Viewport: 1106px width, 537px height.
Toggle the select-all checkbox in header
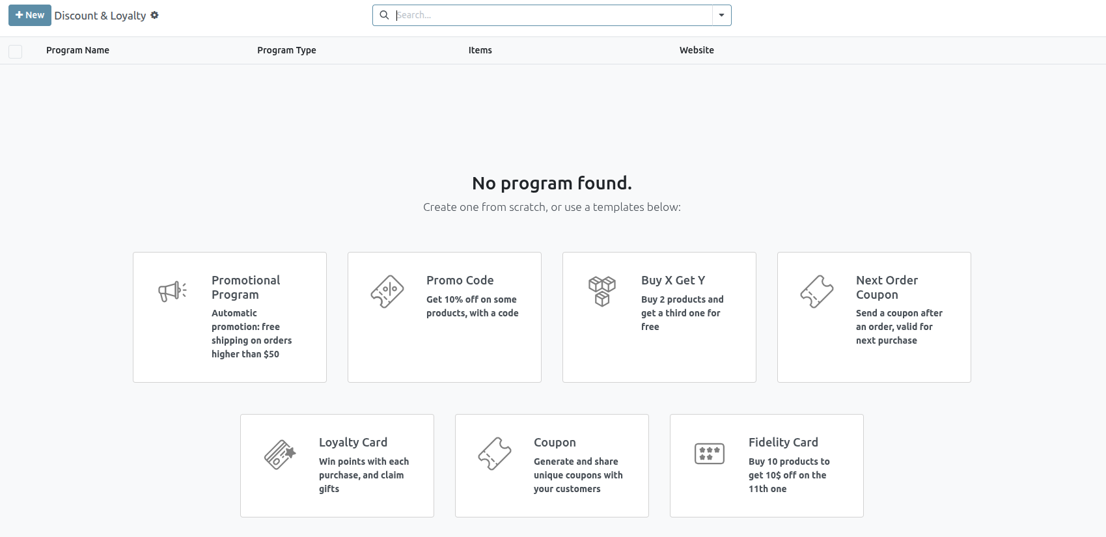tap(16, 51)
